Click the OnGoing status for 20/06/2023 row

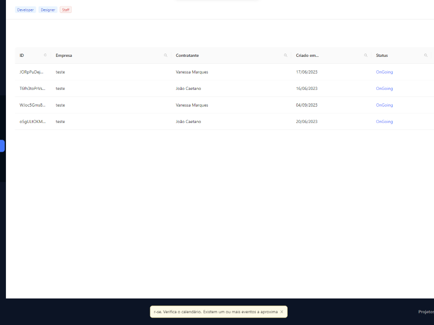pyautogui.click(x=384, y=121)
